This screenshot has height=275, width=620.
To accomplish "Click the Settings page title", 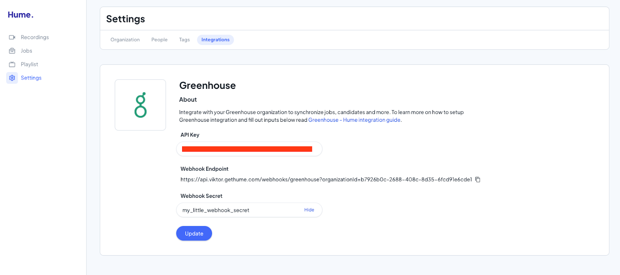I will tap(126, 19).
